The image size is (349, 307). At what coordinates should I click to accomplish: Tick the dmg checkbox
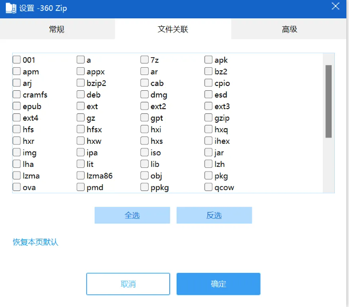pos(145,94)
